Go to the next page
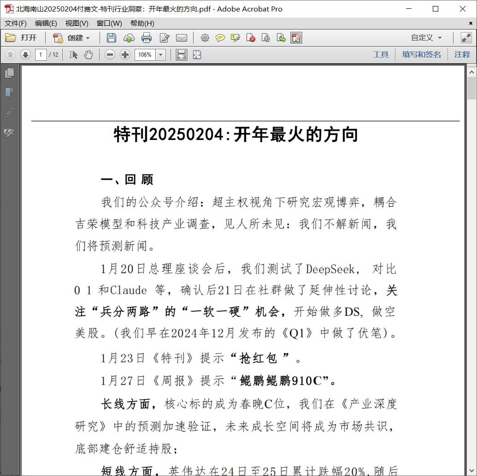Screen dimensions: 477x476 25,55
